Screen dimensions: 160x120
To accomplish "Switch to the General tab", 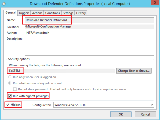I will tap(10, 12).
